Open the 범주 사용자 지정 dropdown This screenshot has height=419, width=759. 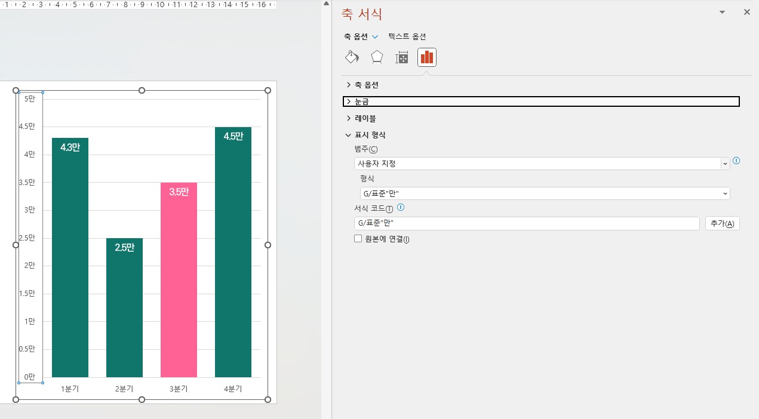tap(542, 164)
